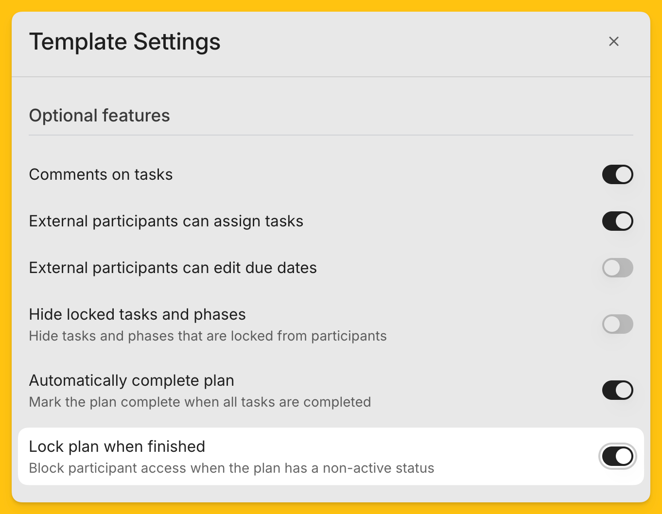This screenshot has width=662, height=514.
Task: Turn off Comments on tasks toggle
Action: click(617, 174)
